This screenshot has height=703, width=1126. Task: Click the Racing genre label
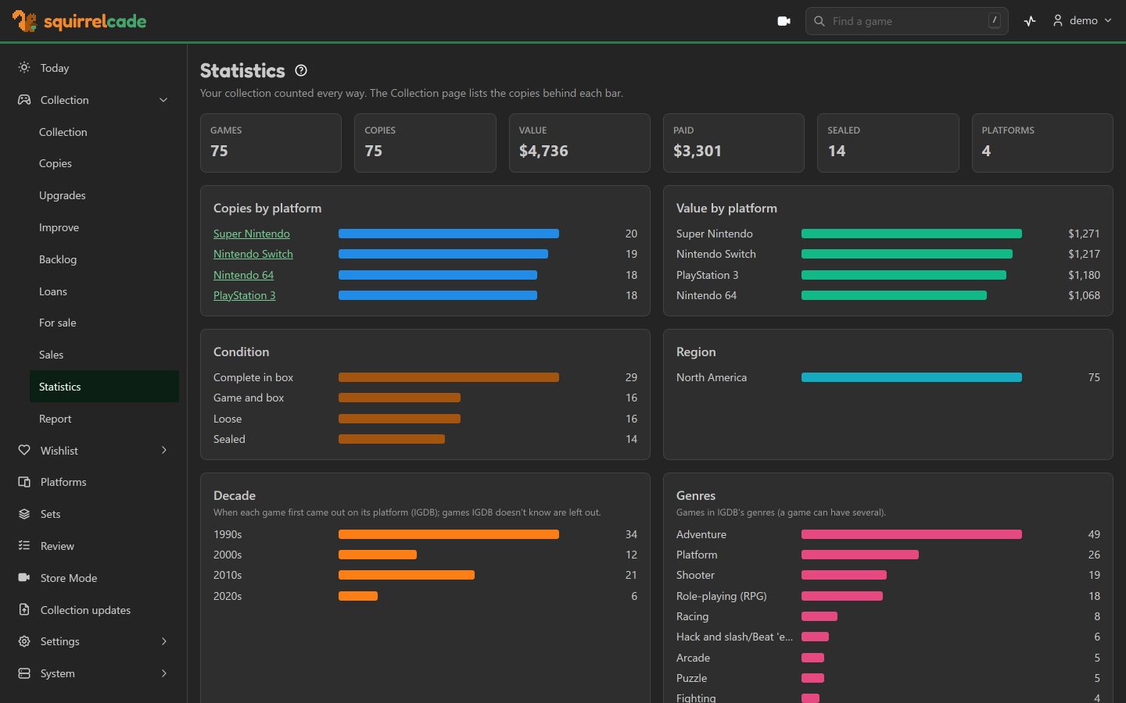point(692,616)
